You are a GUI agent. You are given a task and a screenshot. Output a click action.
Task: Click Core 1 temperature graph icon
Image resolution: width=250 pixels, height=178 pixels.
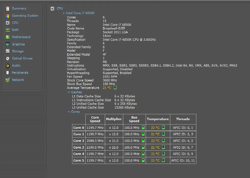[163, 134]
